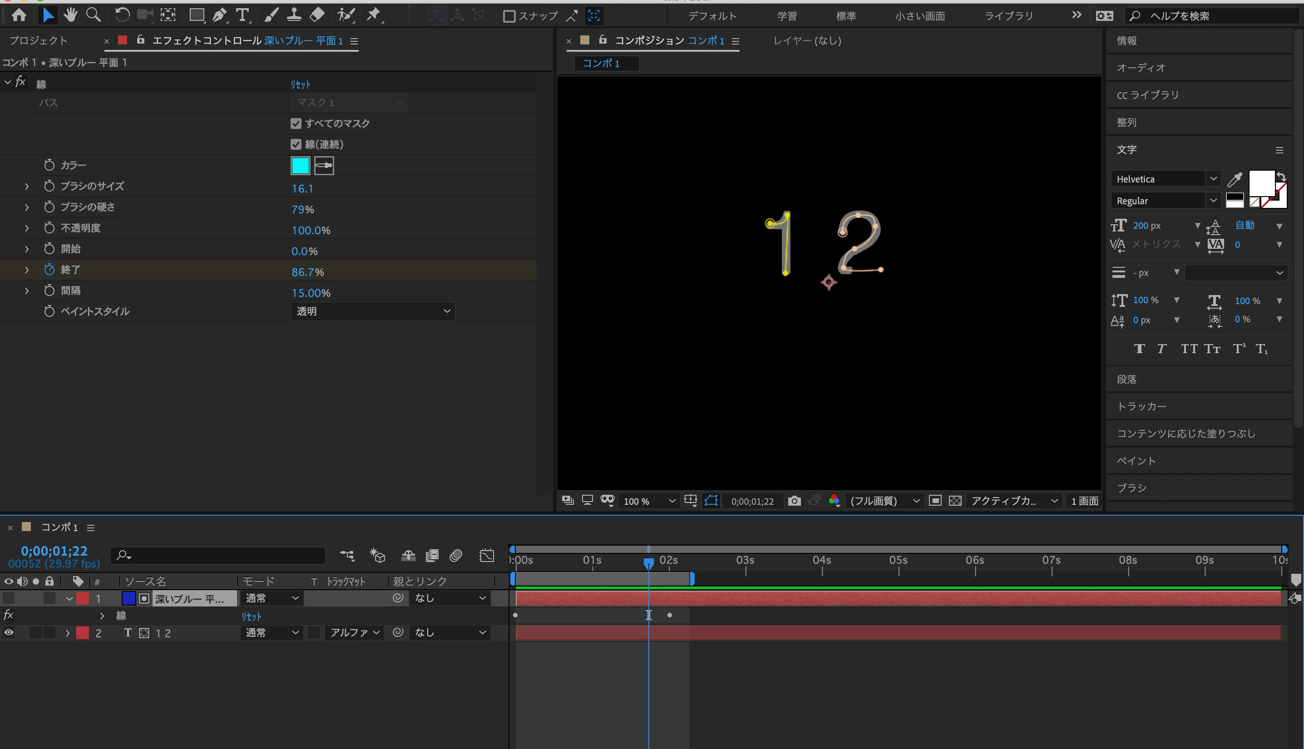This screenshot has height=749, width=1304.
Task: Select the Puppet Pin tool
Action: click(x=374, y=15)
